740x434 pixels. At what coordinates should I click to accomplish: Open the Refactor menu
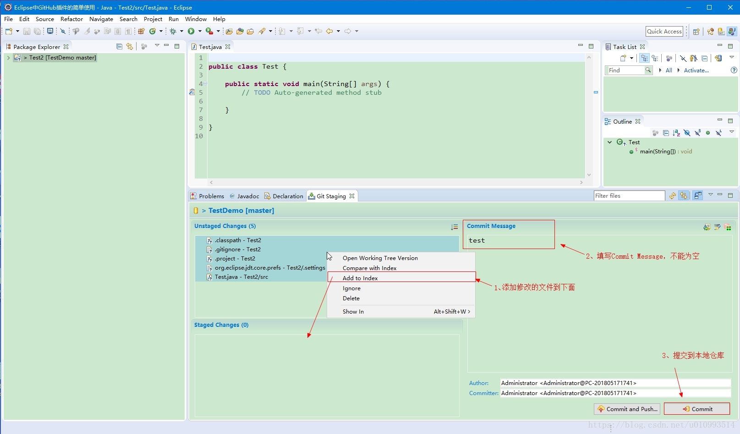pos(71,19)
